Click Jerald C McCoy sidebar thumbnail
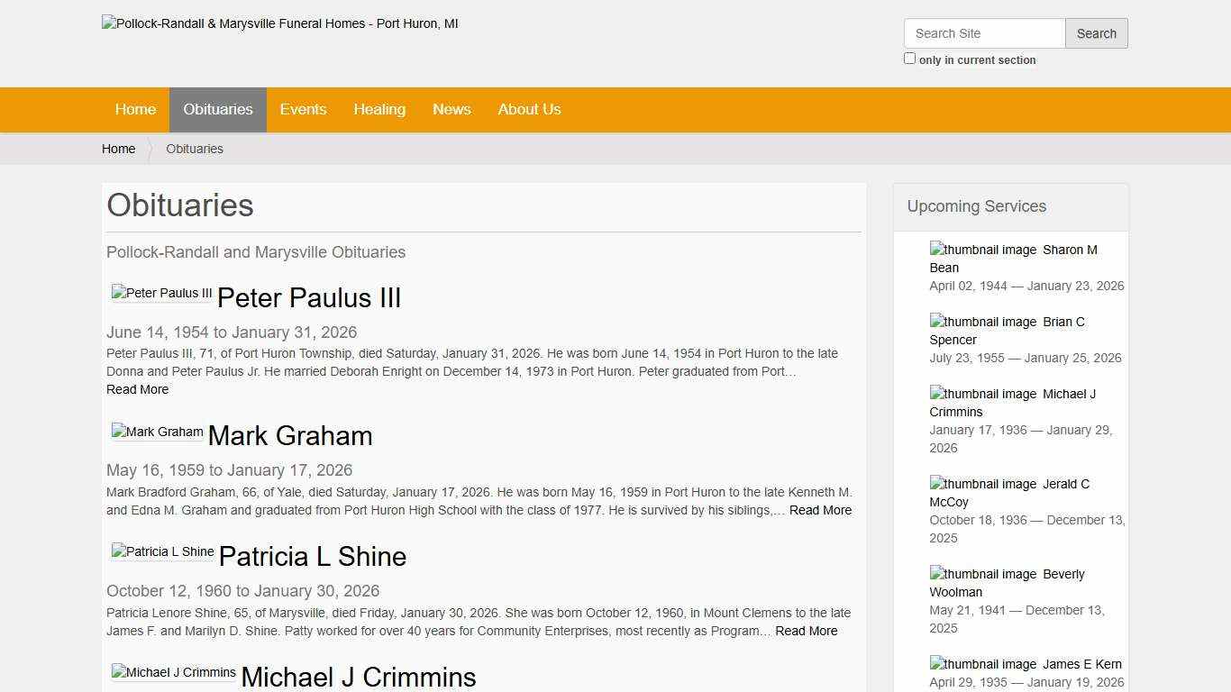 pyautogui.click(x=983, y=484)
